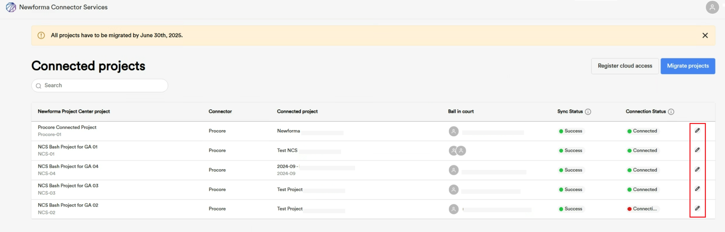Open user account avatar menu
This screenshot has height=232, width=725.
712,7
